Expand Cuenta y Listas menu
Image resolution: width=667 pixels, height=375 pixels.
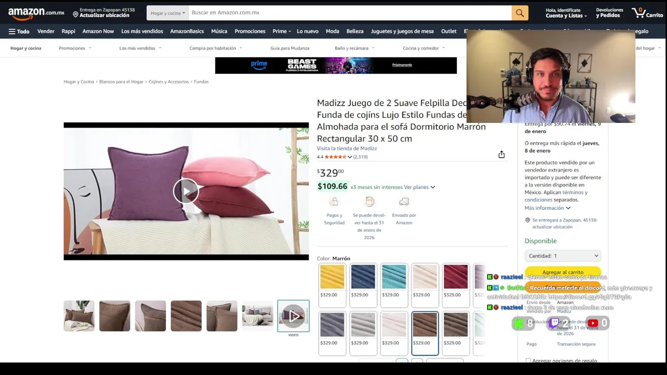pyautogui.click(x=566, y=13)
